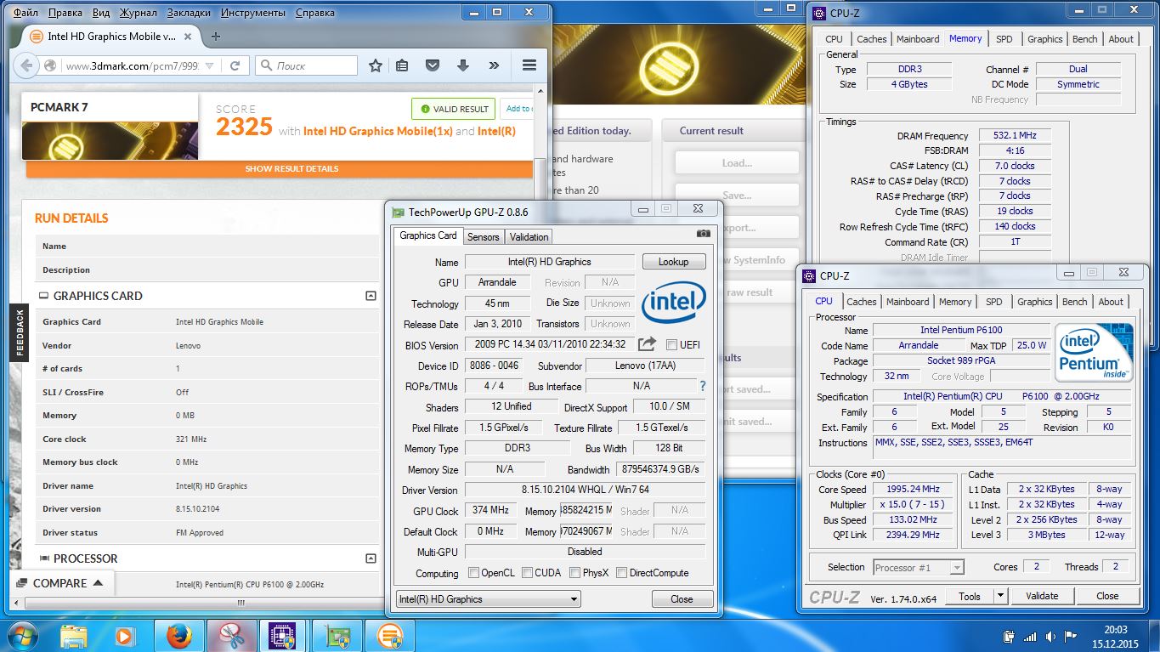Viewport: 1160px width, 652px height.
Task: Toggle the OpenCL checkbox
Action: [x=473, y=573]
